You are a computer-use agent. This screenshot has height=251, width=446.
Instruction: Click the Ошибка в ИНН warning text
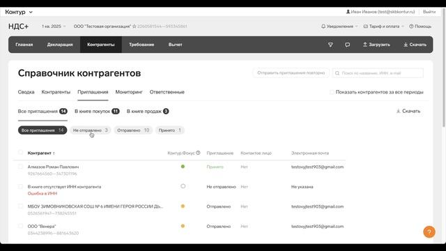coord(43,193)
